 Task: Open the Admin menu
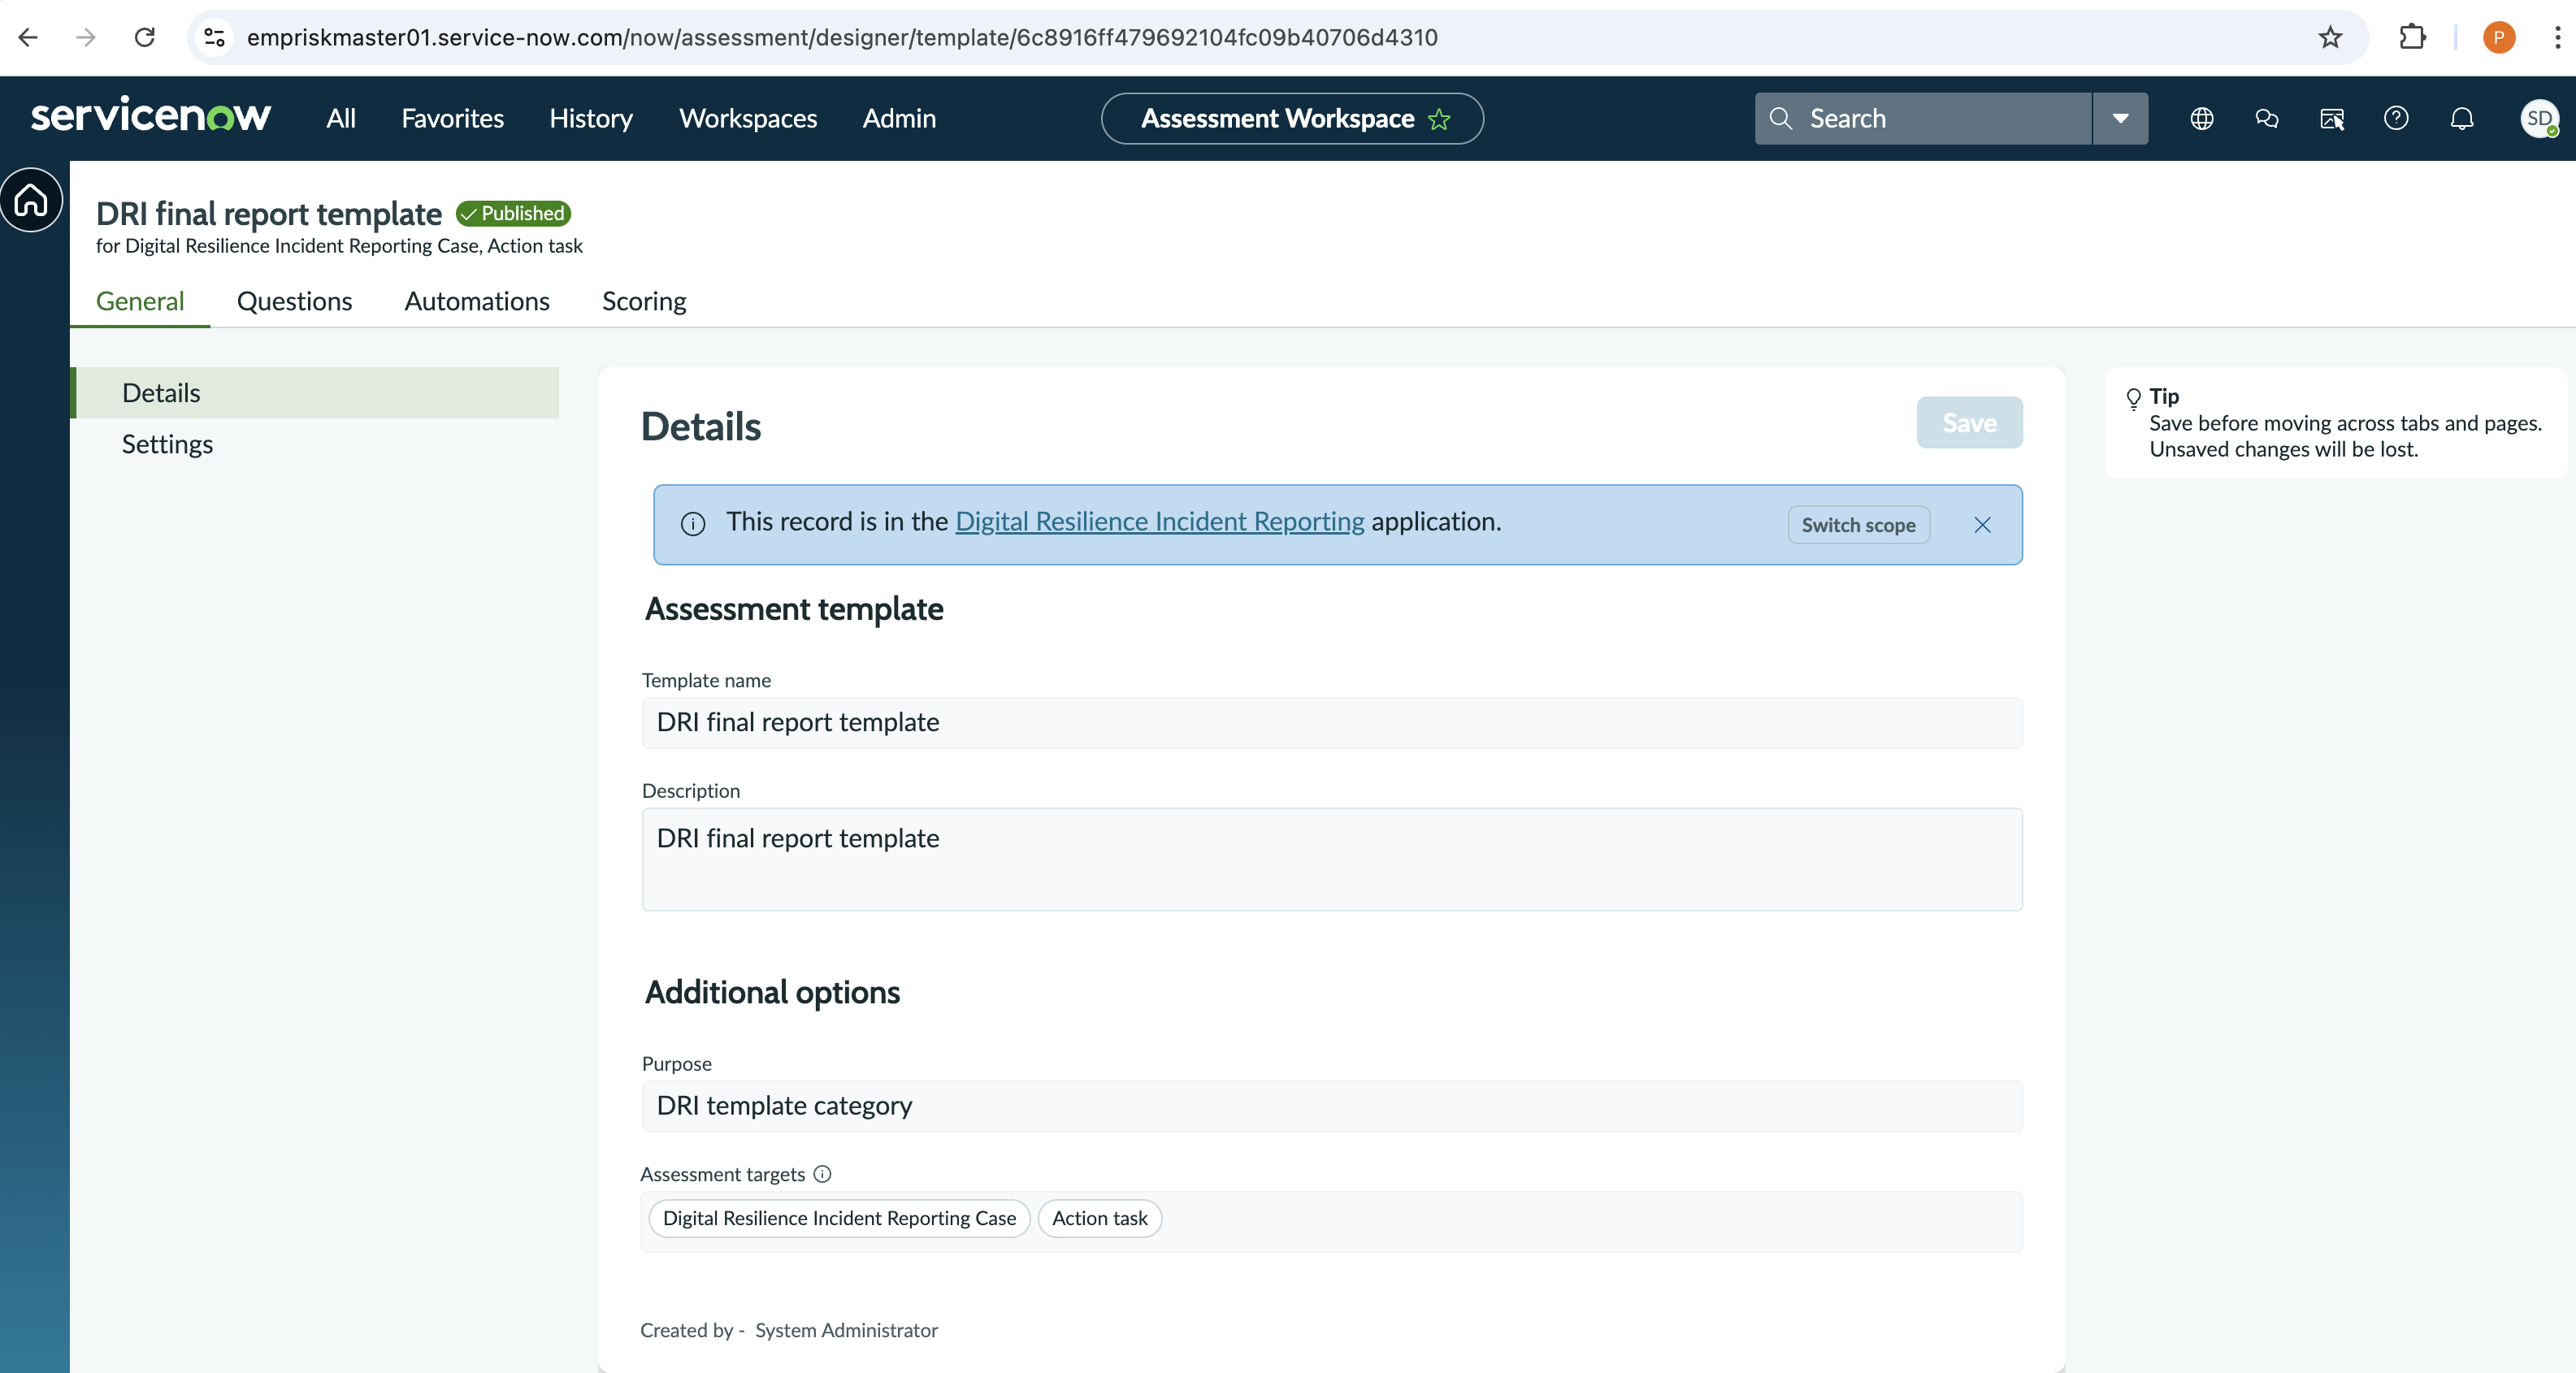(899, 118)
